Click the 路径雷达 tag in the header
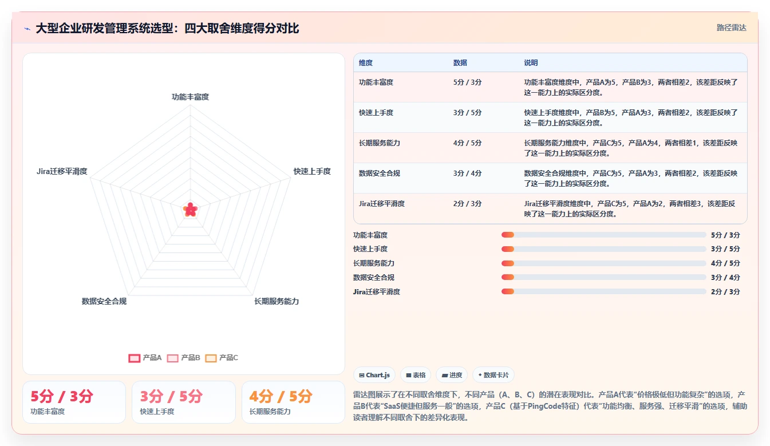 coord(731,27)
